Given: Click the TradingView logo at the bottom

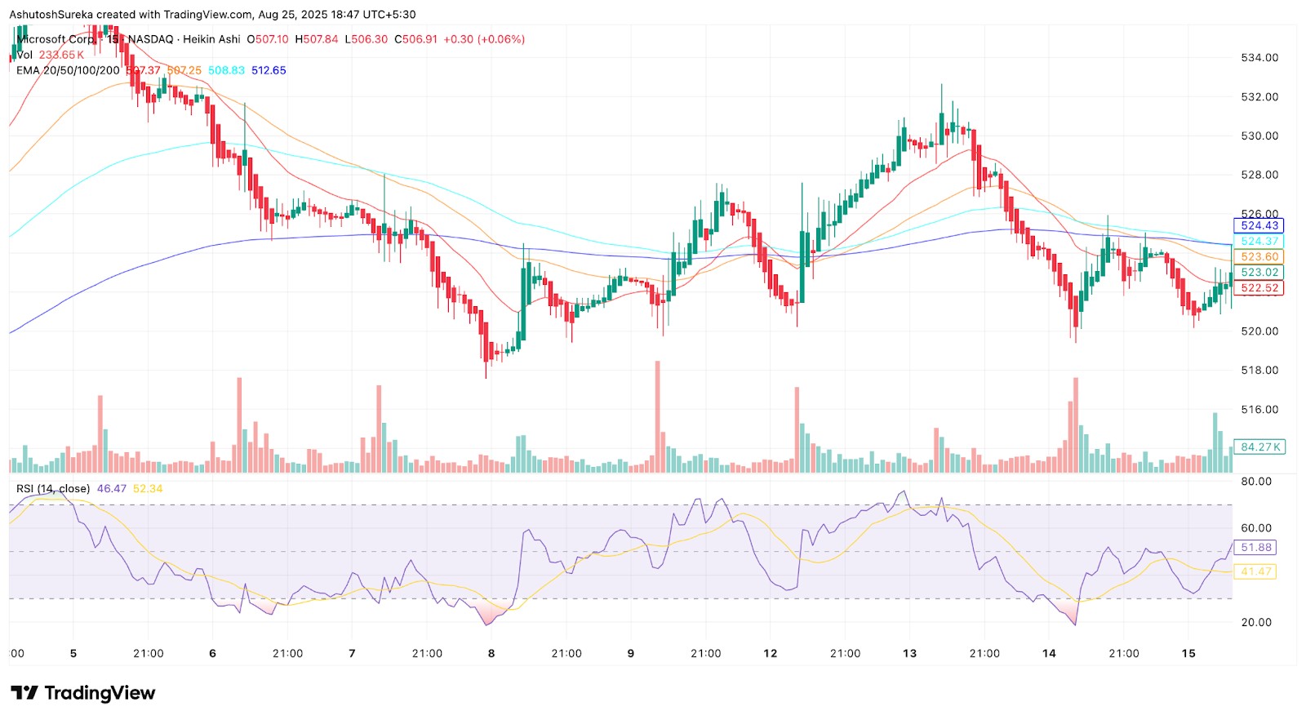Looking at the screenshot, I should [82, 693].
